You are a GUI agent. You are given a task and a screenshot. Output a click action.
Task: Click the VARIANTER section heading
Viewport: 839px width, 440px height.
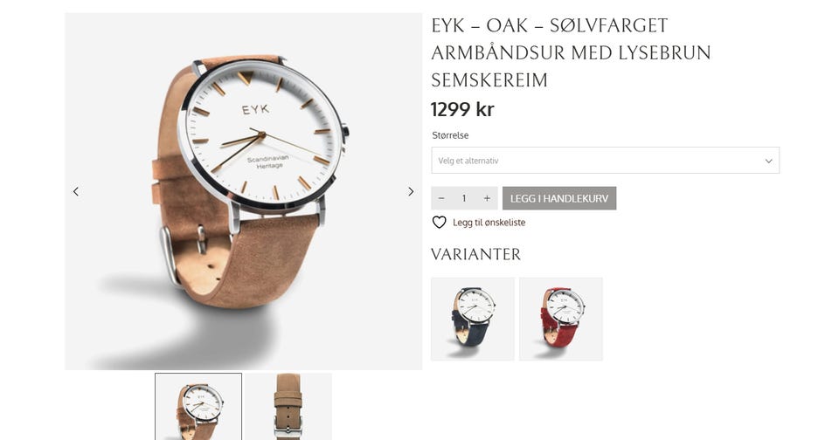pos(475,254)
